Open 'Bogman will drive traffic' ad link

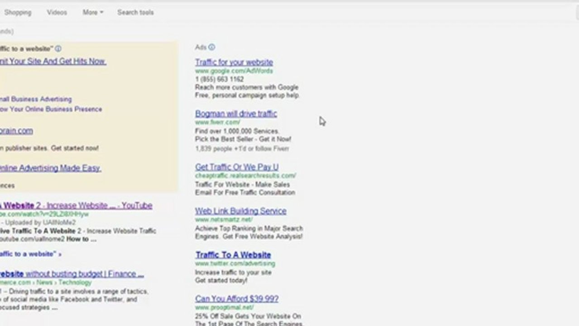pyautogui.click(x=236, y=114)
